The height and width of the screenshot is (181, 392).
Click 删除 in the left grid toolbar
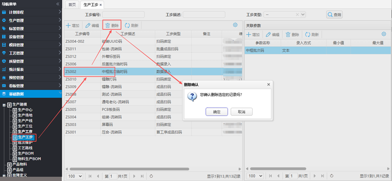(x=112, y=25)
